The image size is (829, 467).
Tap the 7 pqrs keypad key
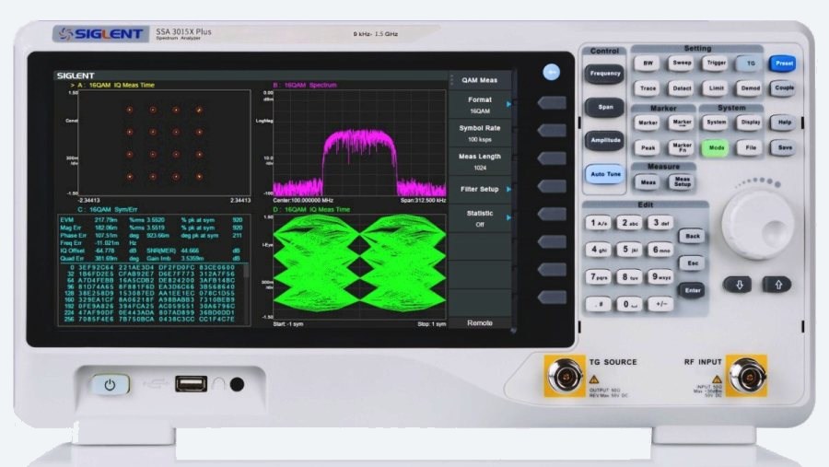tap(599, 276)
